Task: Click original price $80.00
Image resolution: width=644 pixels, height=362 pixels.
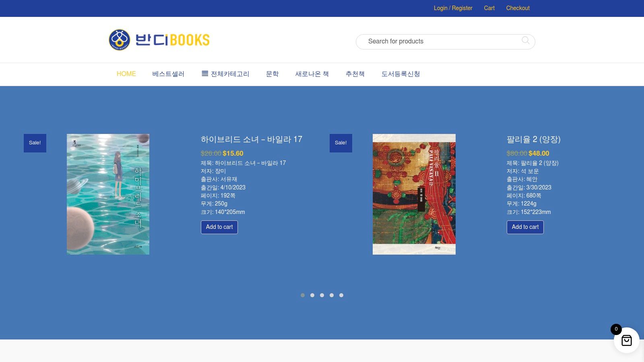Action: [x=517, y=153]
